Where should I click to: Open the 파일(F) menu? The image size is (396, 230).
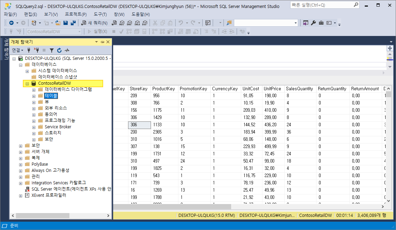(10, 14)
